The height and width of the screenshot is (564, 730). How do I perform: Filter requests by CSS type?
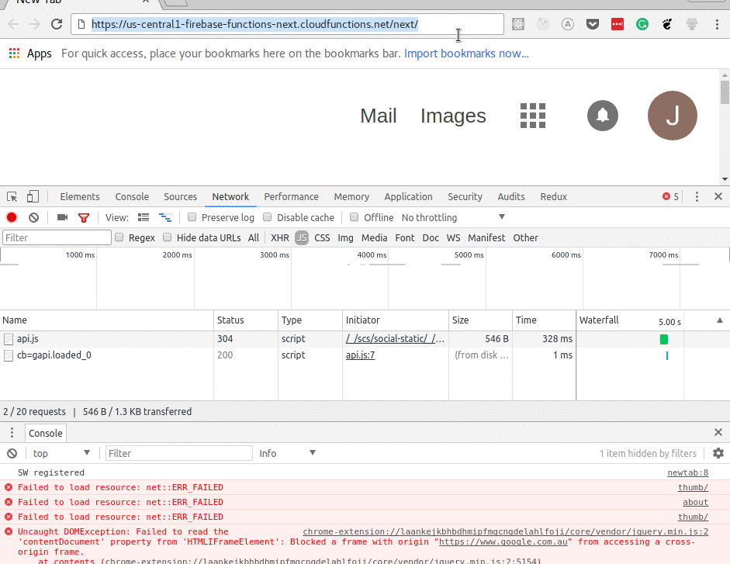coord(322,238)
